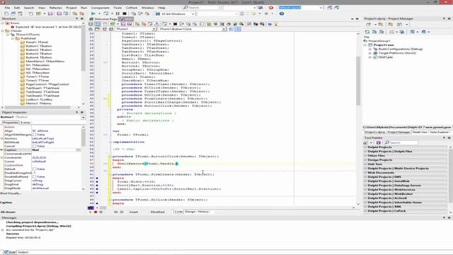The image size is (453, 255).
Task: Collapse the Errors node in Structure pane
Action: [3, 23]
